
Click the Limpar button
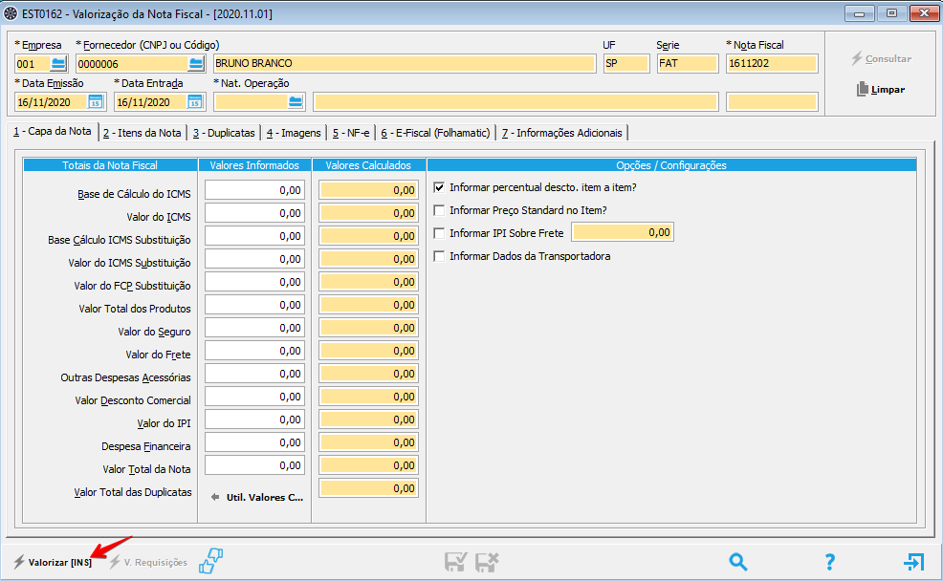[881, 90]
